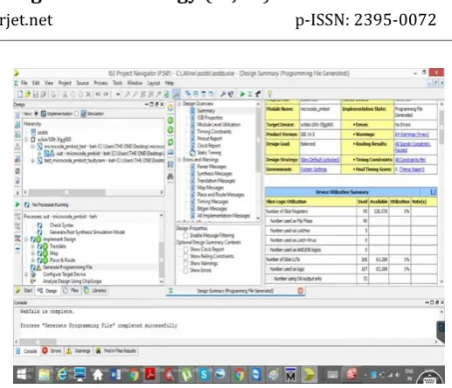
Task: Click the Delete X toolbar icon
Action: point(88,94)
